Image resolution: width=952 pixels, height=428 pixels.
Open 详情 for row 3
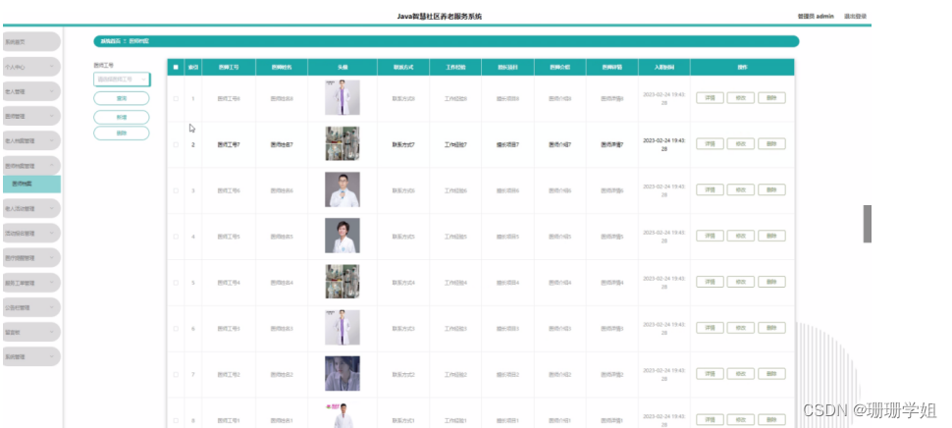(x=710, y=190)
